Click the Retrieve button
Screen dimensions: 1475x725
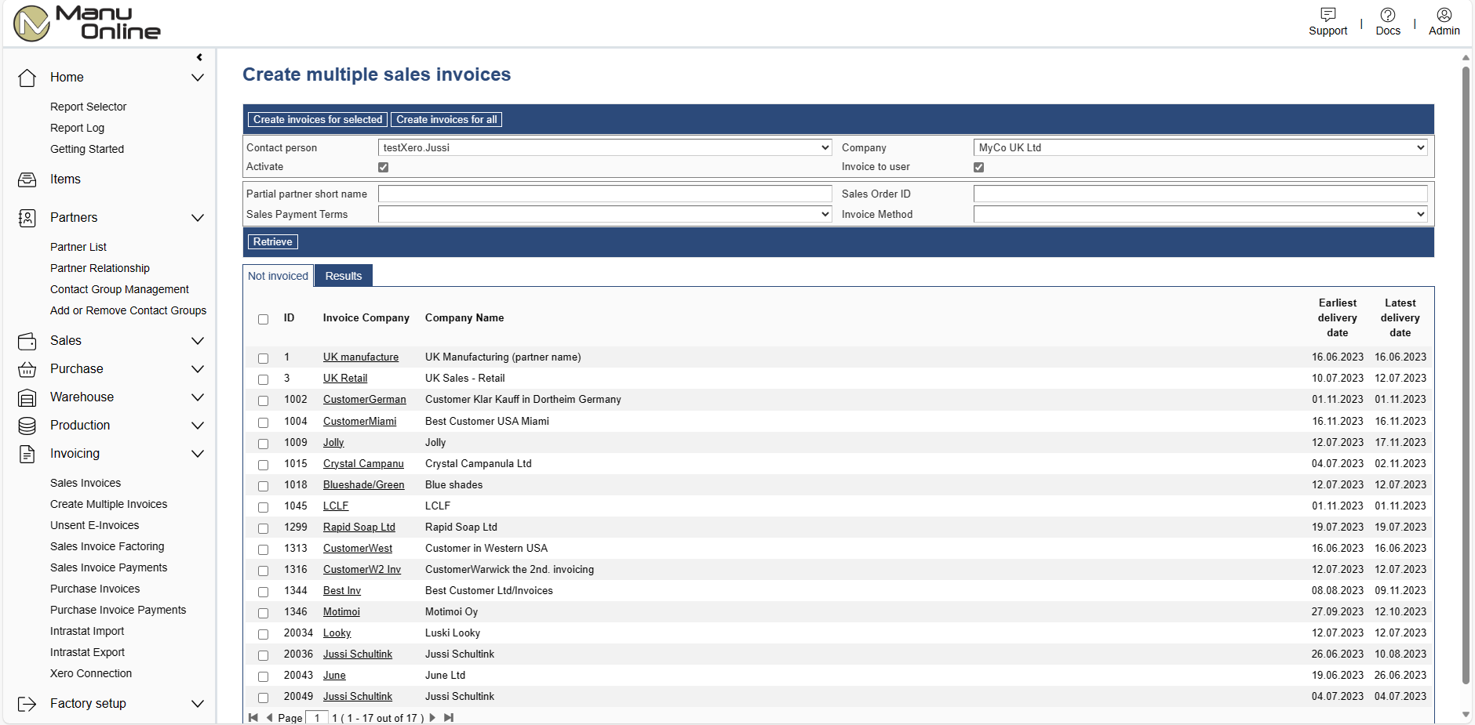(272, 242)
